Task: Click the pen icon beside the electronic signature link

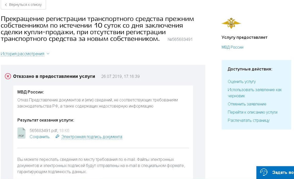Action: 57,136
